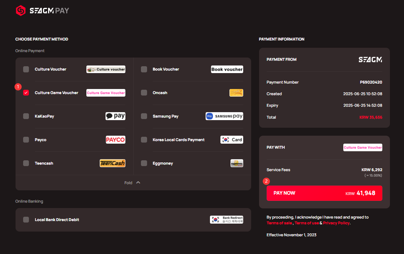Open the Terms of sale link
Screen dimensions: 404x254
[x=279, y=223]
